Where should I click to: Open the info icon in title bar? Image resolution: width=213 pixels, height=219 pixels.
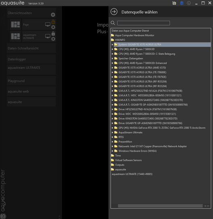(x=189, y=3)
